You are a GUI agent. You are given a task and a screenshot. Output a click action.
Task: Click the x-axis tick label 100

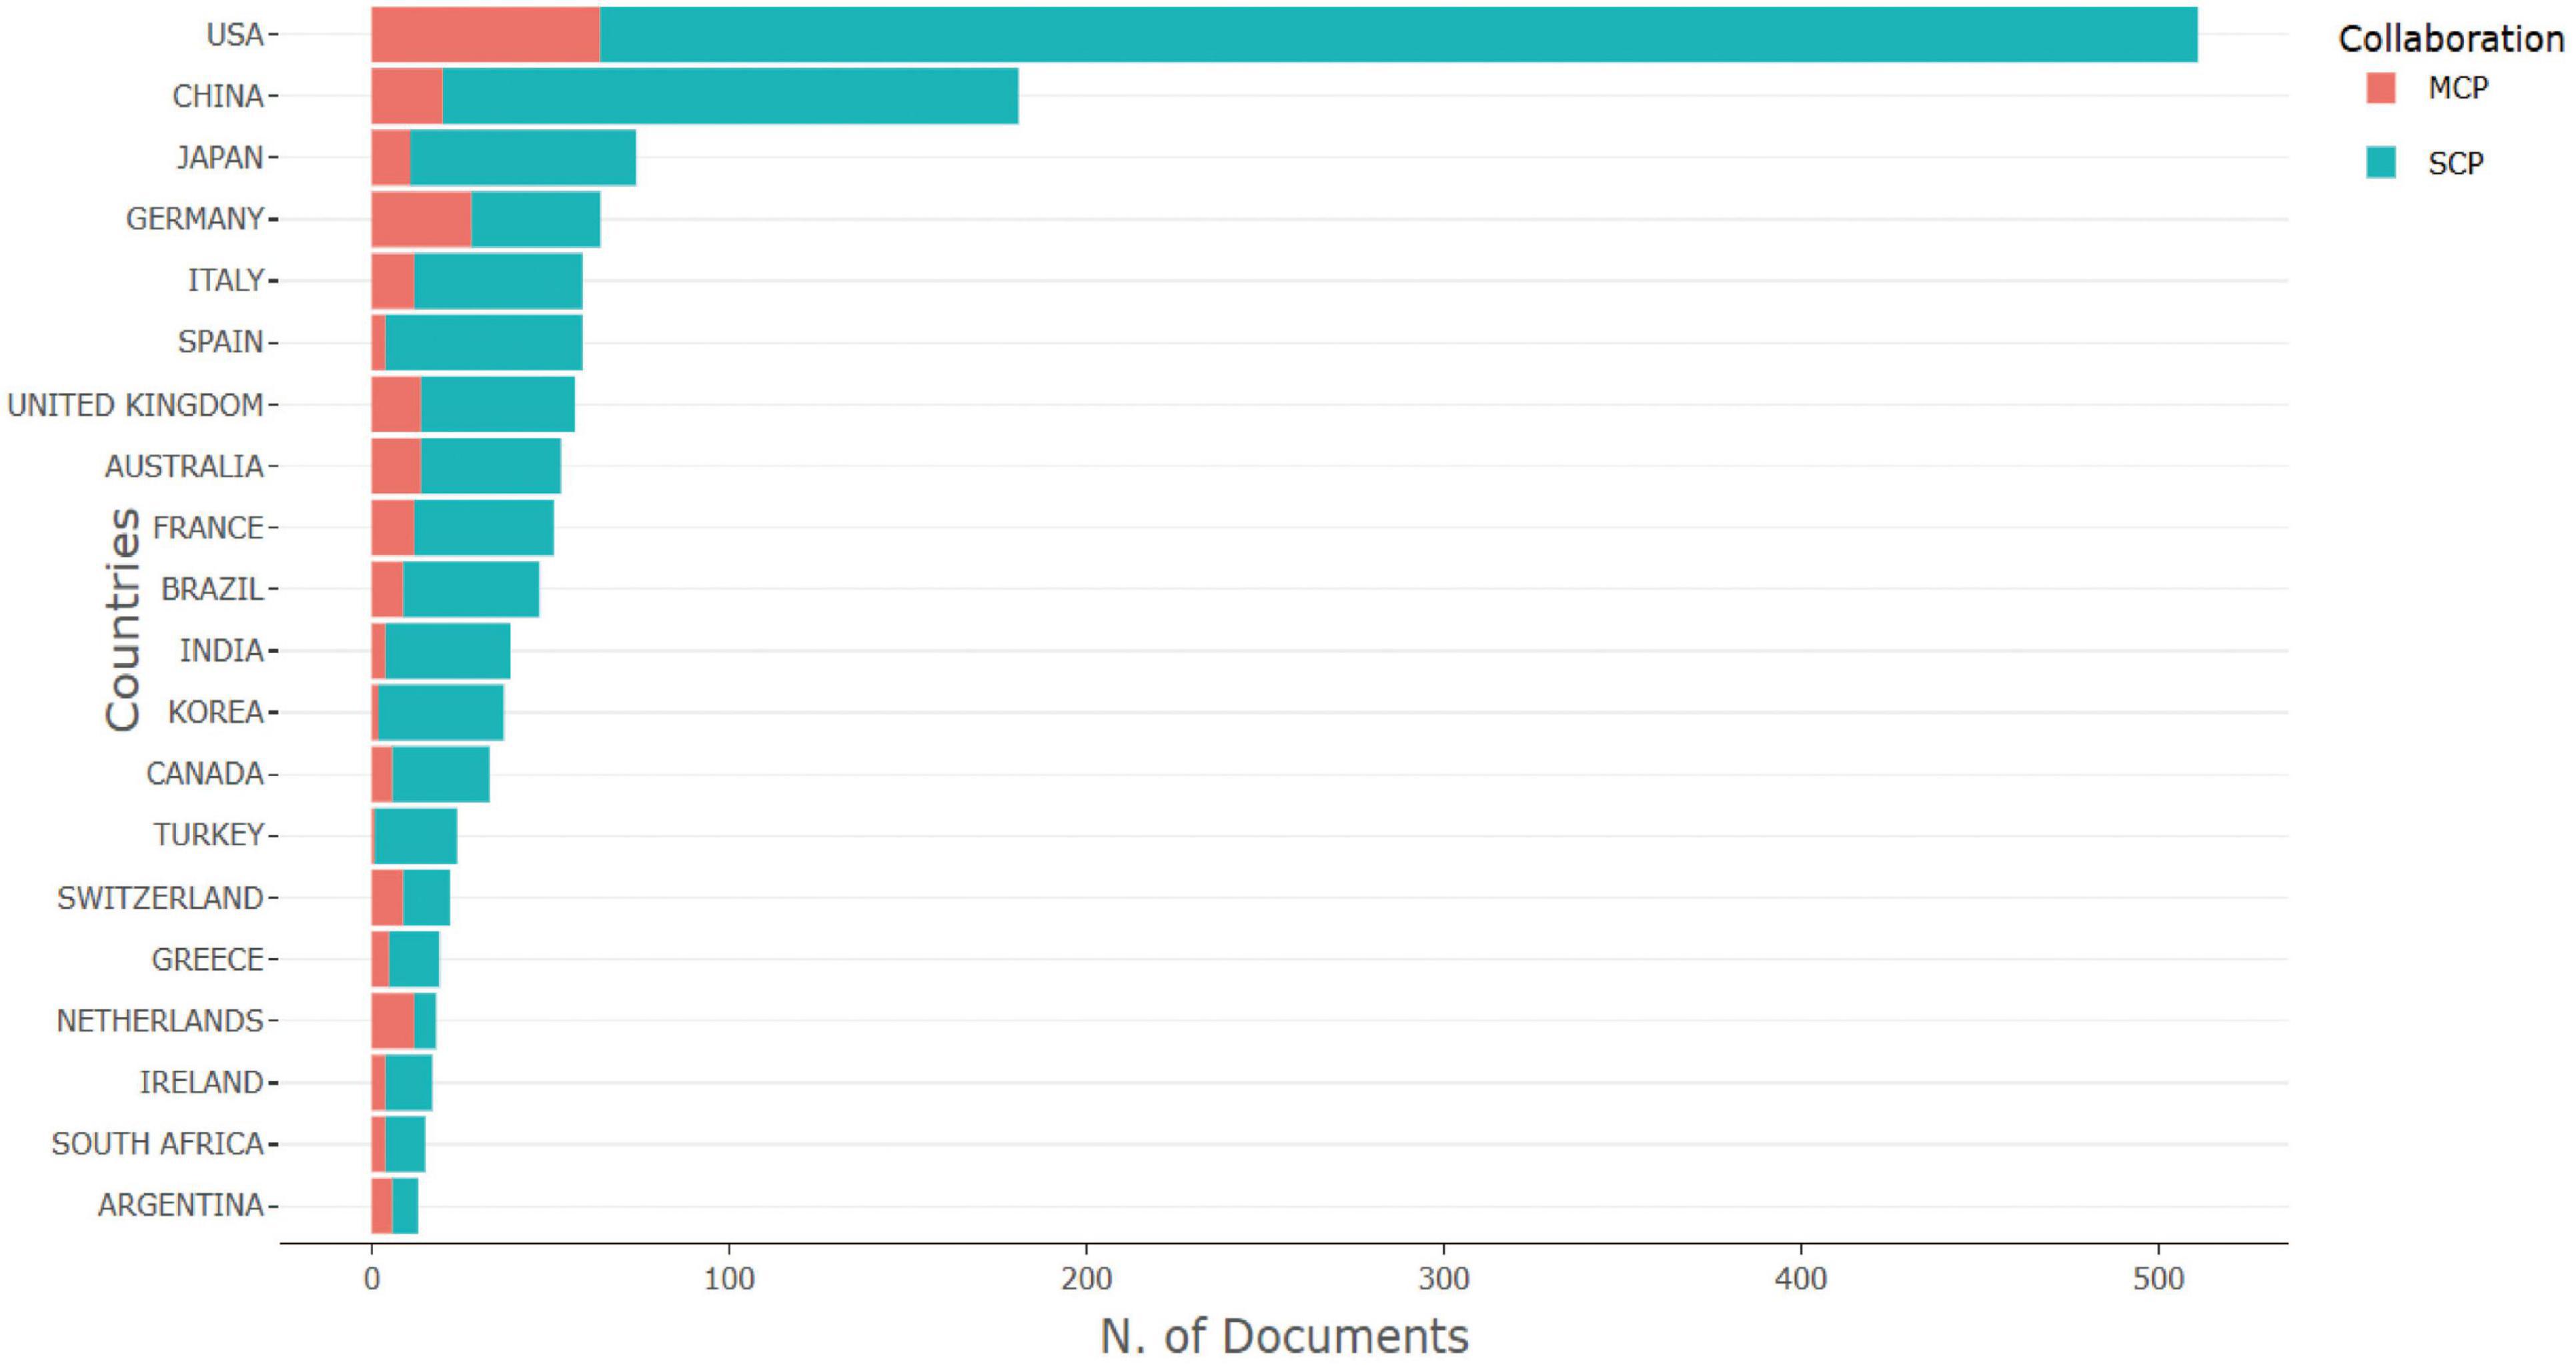[729, 1279]
